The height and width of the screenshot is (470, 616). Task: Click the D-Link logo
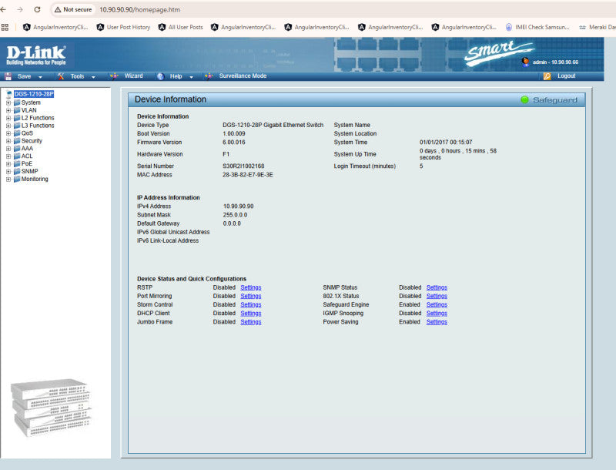(x=36, y=55)
